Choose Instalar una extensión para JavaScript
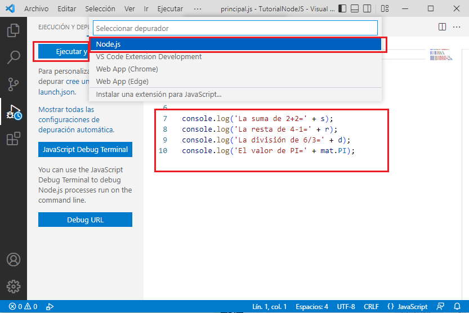 pos(235,95)
